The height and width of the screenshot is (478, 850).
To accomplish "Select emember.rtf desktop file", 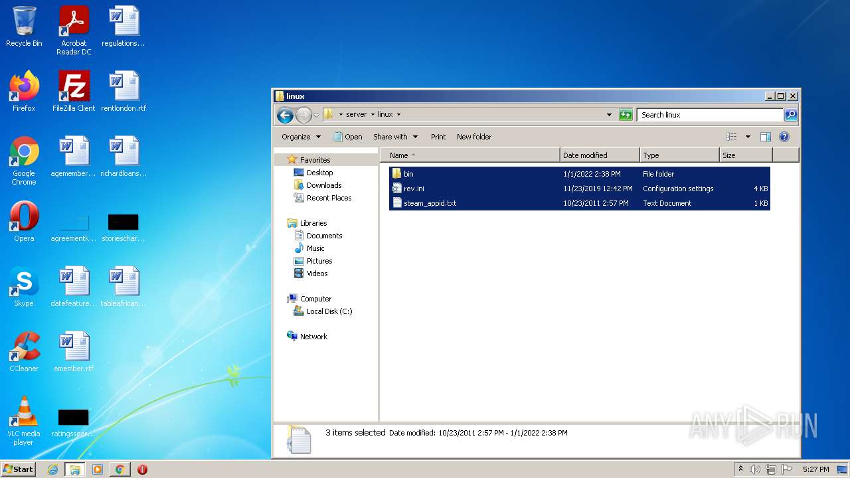I will (x=74, y=352).
